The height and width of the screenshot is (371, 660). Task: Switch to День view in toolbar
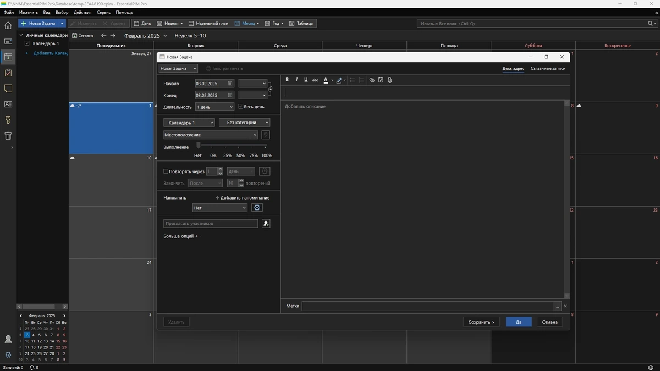pyautogui.click(x=142, y=24)
